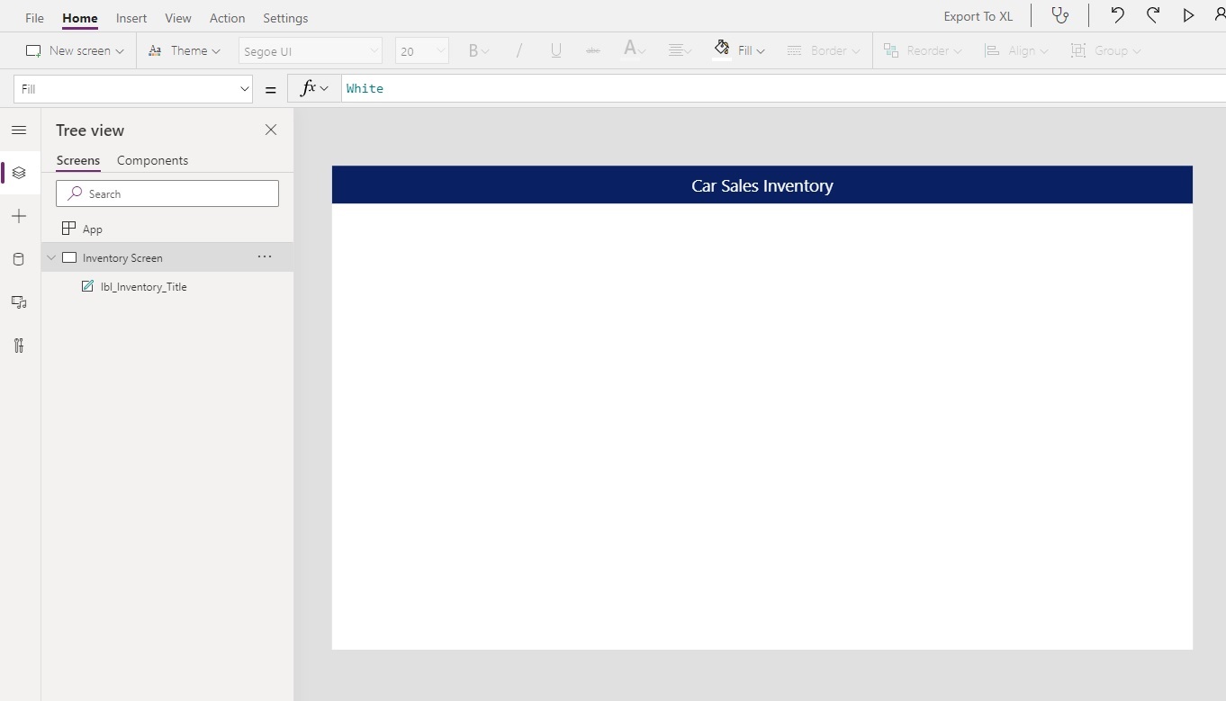Viewport: 1226px width, 701px height.
Task: Open Advanced tools from the sidebar
Action: (x=19, y=346)
